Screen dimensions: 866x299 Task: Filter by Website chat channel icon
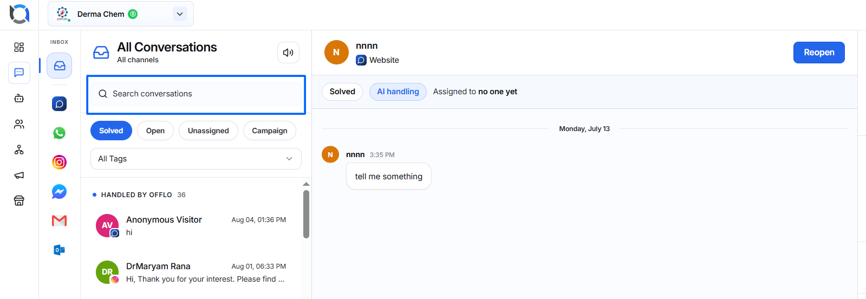pos(59,103)
